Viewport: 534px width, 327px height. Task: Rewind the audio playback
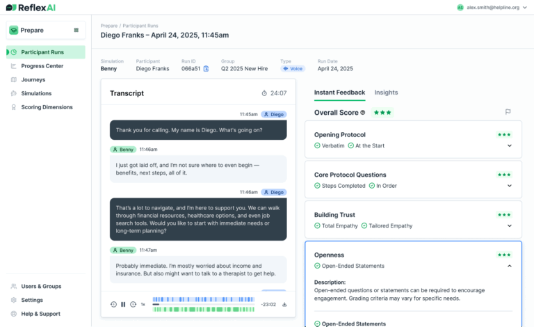tap(113, 304)
